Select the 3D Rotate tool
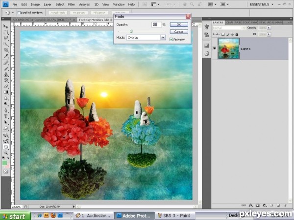Image resolution: width=294 pixels, height=220 pixels. (x=6, y=135)
